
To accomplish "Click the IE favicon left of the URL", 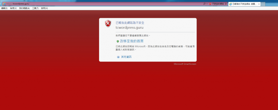I will tap(4, 4).
